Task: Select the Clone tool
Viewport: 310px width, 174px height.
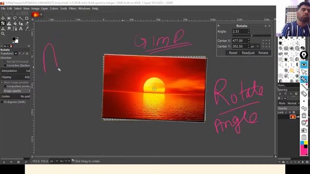Action: click(x=3, y=29)
